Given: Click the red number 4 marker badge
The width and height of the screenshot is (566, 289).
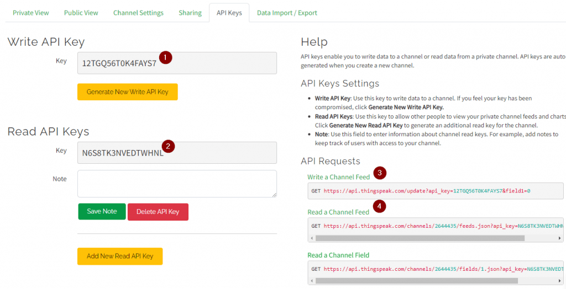Looking at the screenshot, I should (x=379, y=206).
